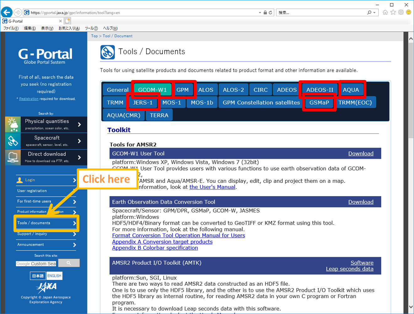Click the G-Portal logo in sidebar
Image resolution: width=414 pixels, height=314 pixels.
(x=45, y=56)
